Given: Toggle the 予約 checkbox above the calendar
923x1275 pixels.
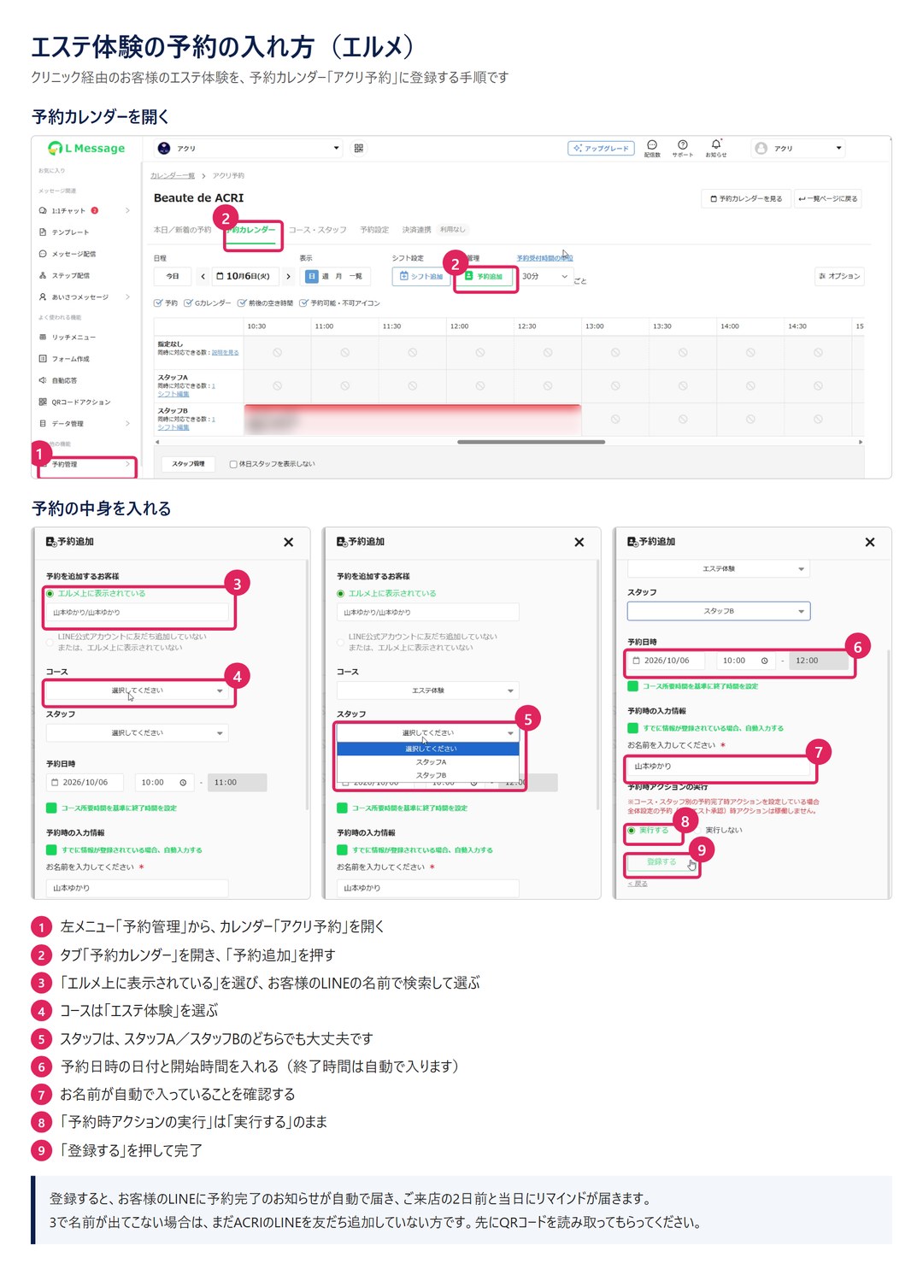Looking at the screenshot, I should click(158, 303).
